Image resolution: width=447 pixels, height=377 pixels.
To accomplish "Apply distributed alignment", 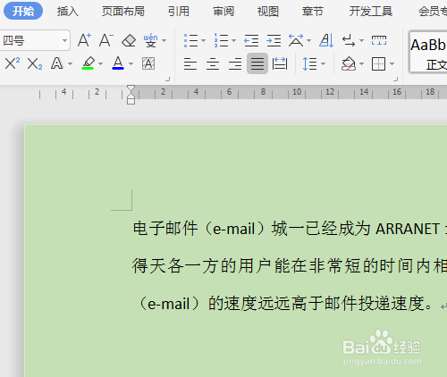I will [280, 63].
